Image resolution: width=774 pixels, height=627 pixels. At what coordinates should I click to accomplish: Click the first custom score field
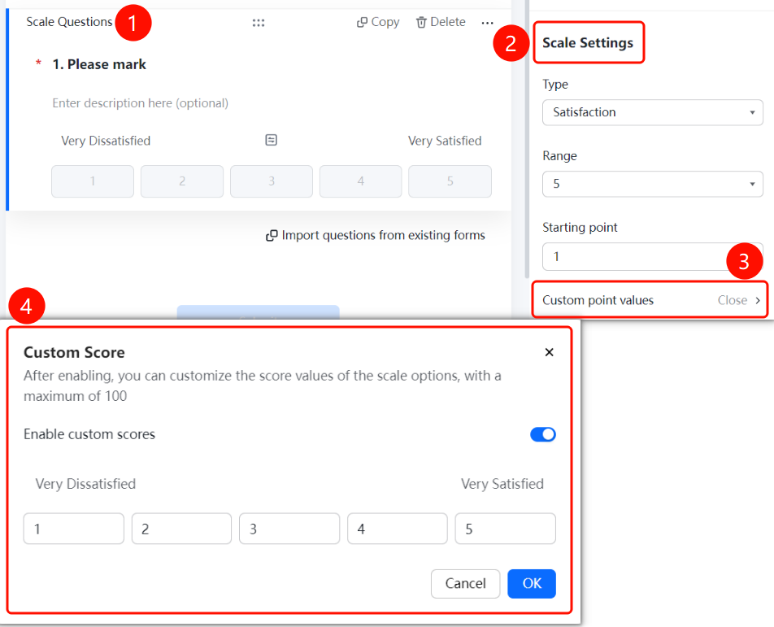pos(73,529)
